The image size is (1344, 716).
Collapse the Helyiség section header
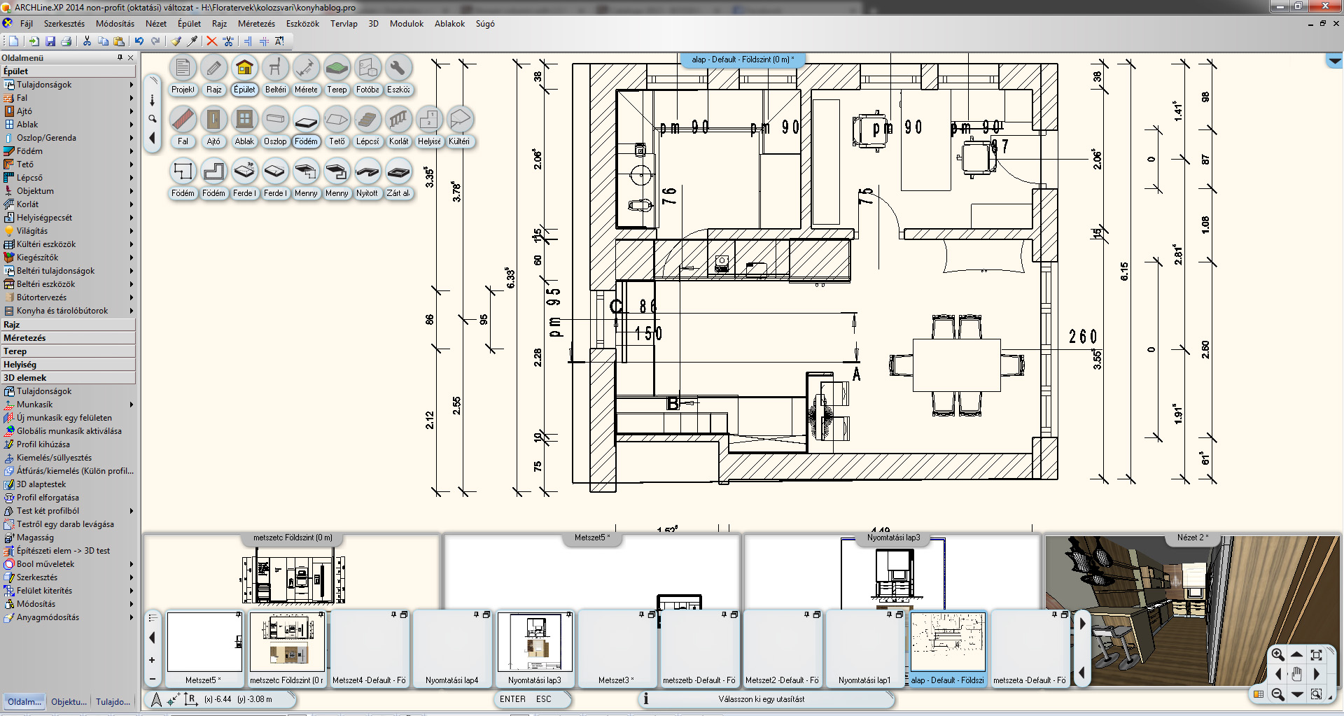point(68,365)
